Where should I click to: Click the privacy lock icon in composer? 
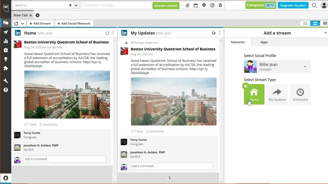(220, 5)
